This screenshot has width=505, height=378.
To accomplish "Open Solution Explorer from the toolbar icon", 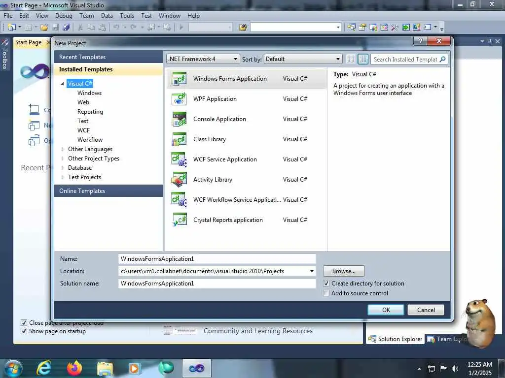I will pyautogui.click(x=351, y=28).
